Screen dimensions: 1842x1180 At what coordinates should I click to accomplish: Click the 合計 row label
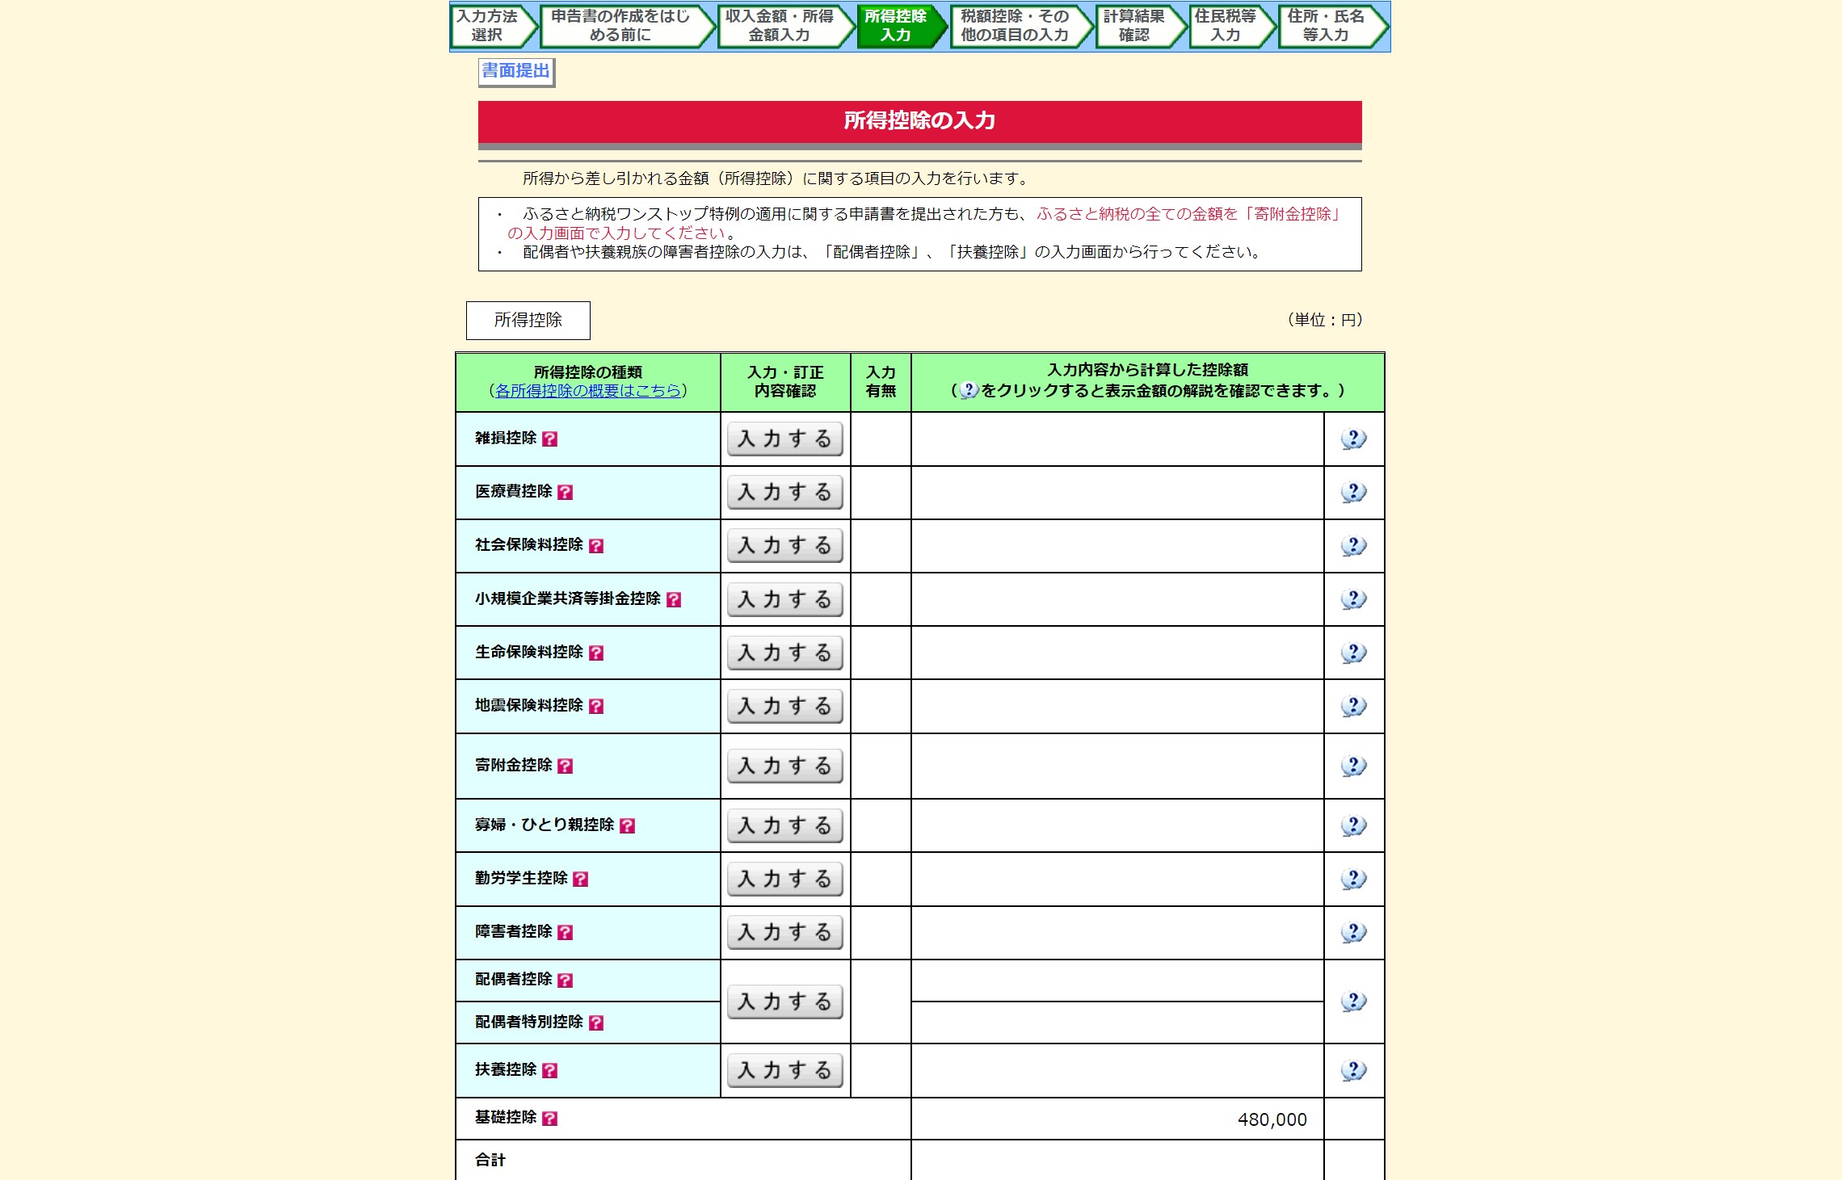point(490,1160)
